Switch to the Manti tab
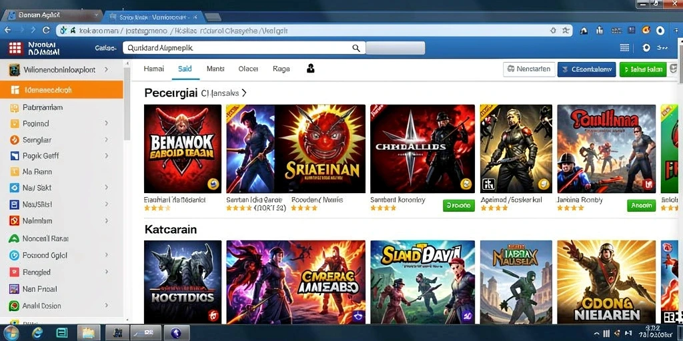 point(215,69)
